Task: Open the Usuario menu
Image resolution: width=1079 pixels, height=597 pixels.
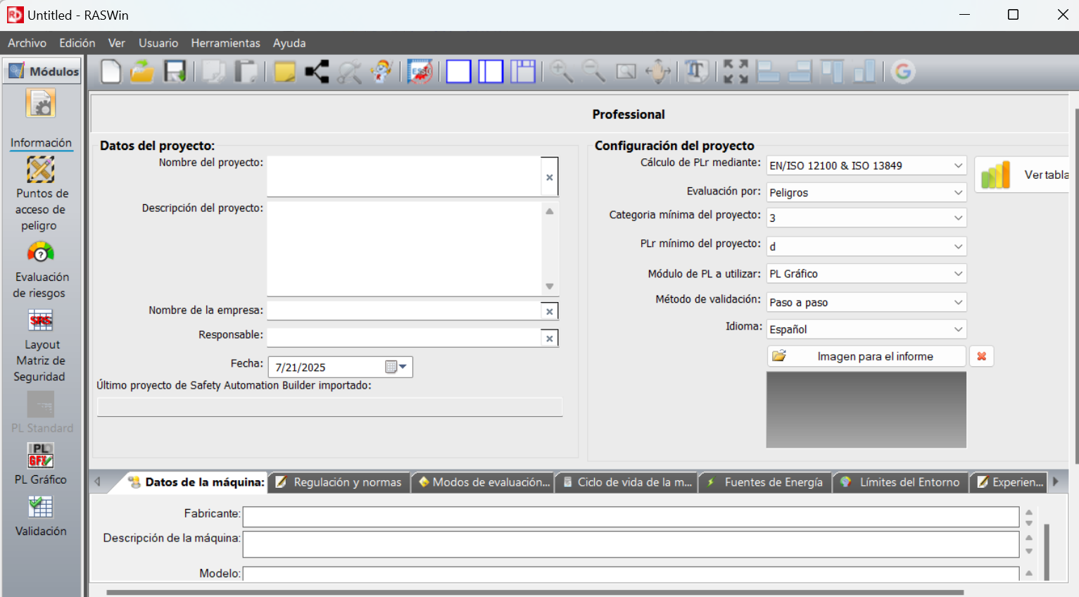Action: [158, 43]
